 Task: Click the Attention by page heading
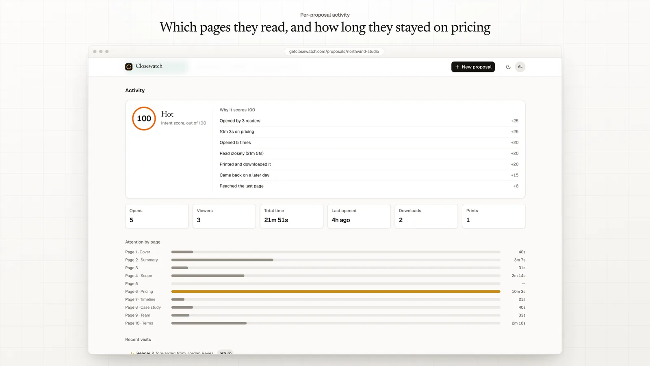coord(143,242)
